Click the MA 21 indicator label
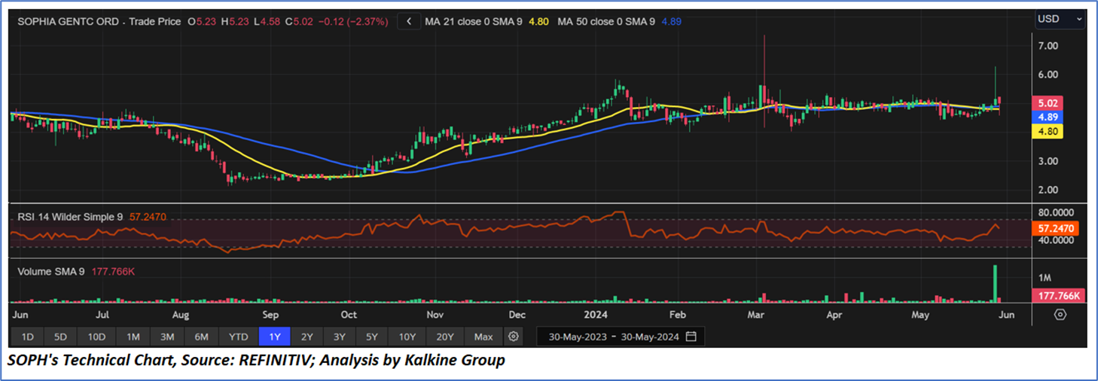Screen dimensions: 1098x381 coord(473,22)
